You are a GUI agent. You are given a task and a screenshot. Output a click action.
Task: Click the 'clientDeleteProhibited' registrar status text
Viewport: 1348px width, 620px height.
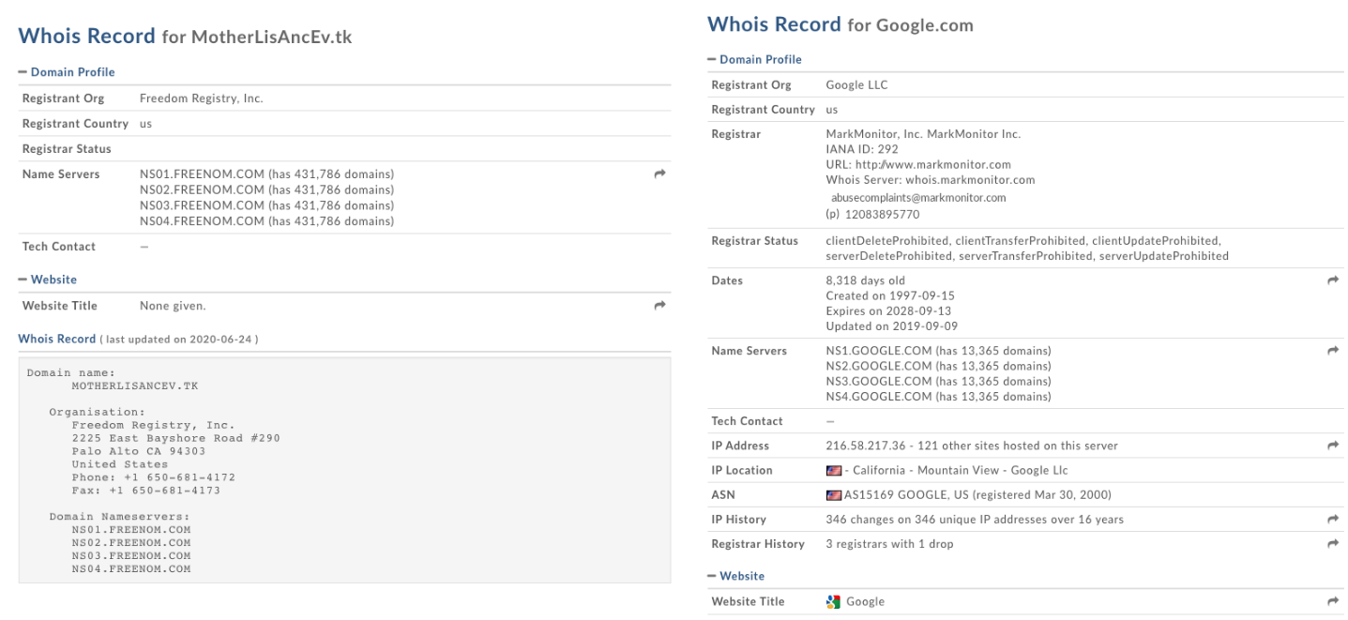[887, 241]
